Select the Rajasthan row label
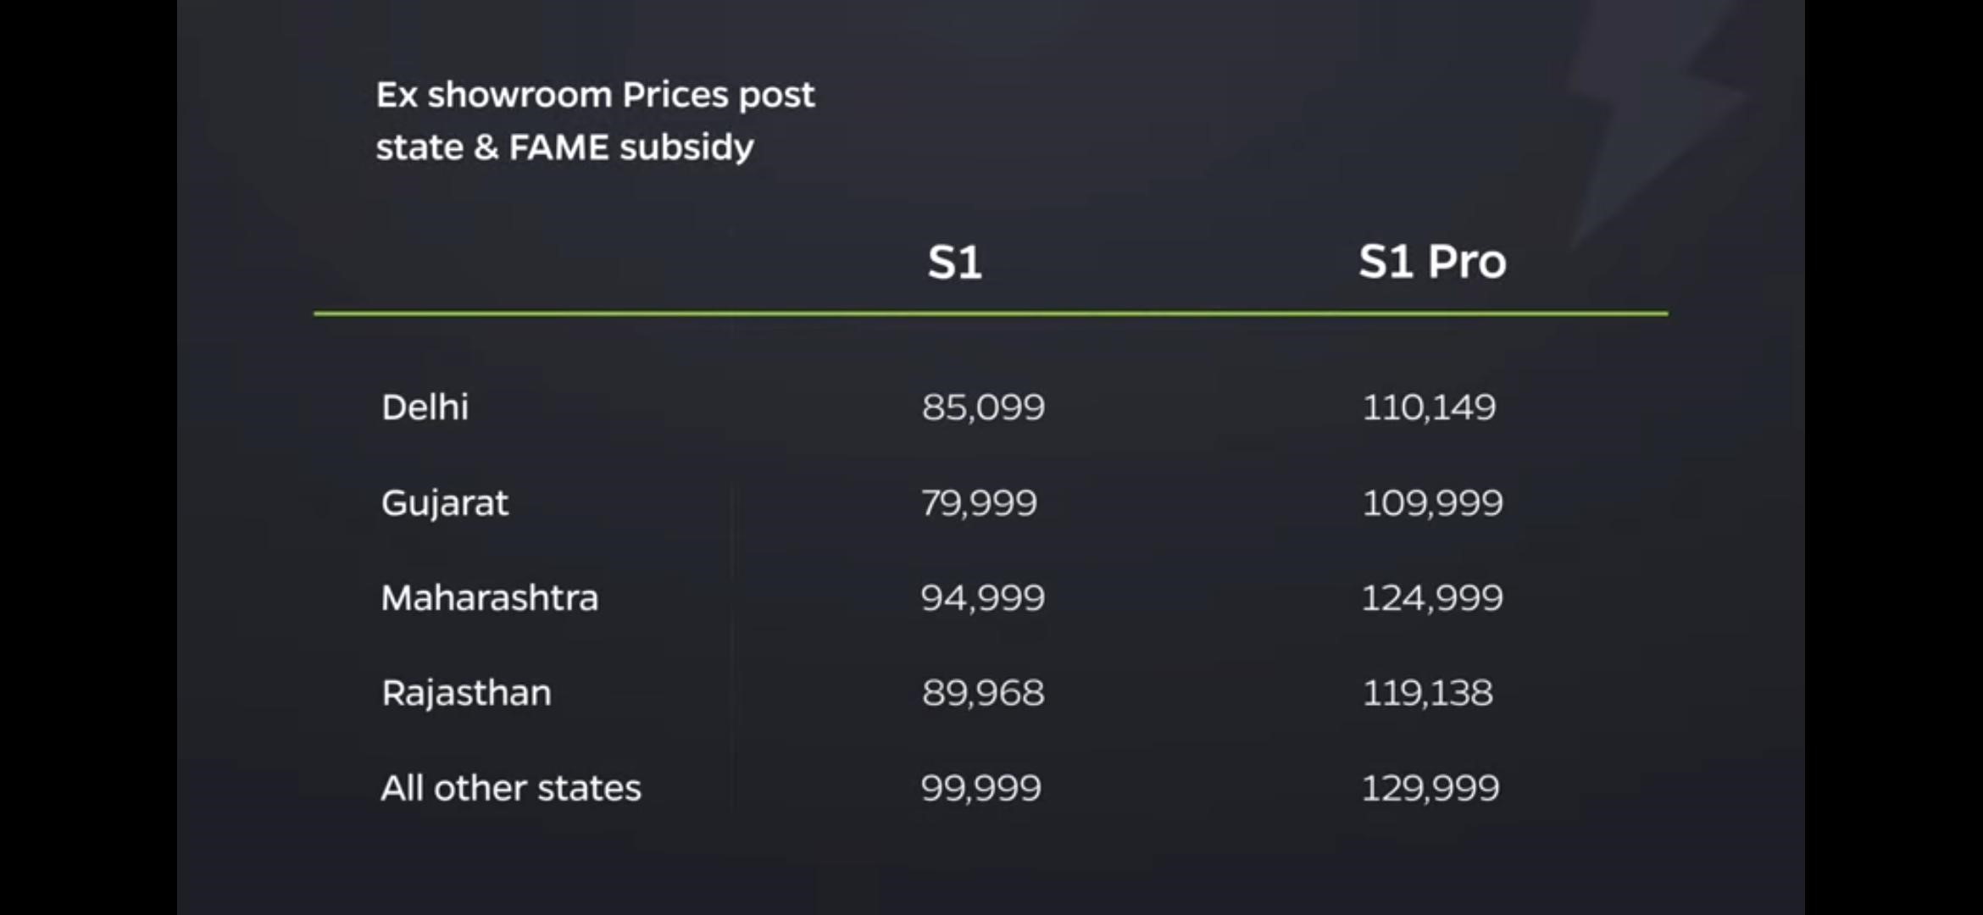1983x915 pixels. coord(466,694)
